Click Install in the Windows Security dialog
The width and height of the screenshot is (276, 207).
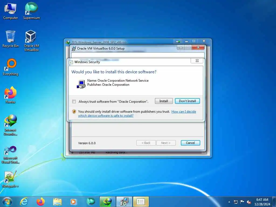[x=164, y=101]
